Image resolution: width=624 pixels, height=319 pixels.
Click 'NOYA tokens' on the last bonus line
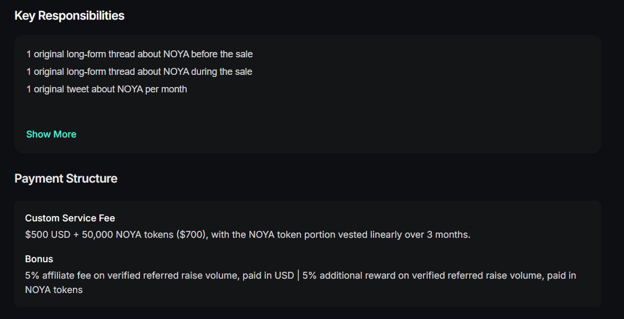[x=54, y=290]
